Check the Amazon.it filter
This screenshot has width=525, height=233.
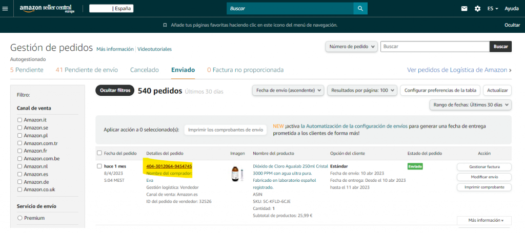coord(20,120)
